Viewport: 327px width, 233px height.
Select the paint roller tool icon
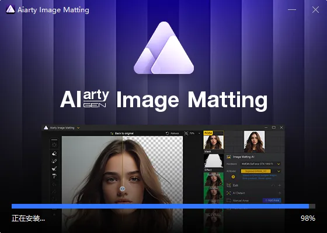pos(54,176)
